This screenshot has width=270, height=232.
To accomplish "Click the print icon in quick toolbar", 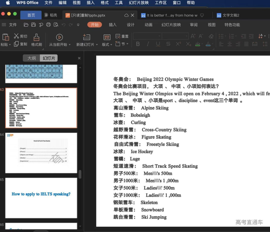I will (x=48, y=25).
